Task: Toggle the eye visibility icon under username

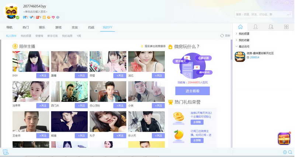Action: (x=58, y=17)
